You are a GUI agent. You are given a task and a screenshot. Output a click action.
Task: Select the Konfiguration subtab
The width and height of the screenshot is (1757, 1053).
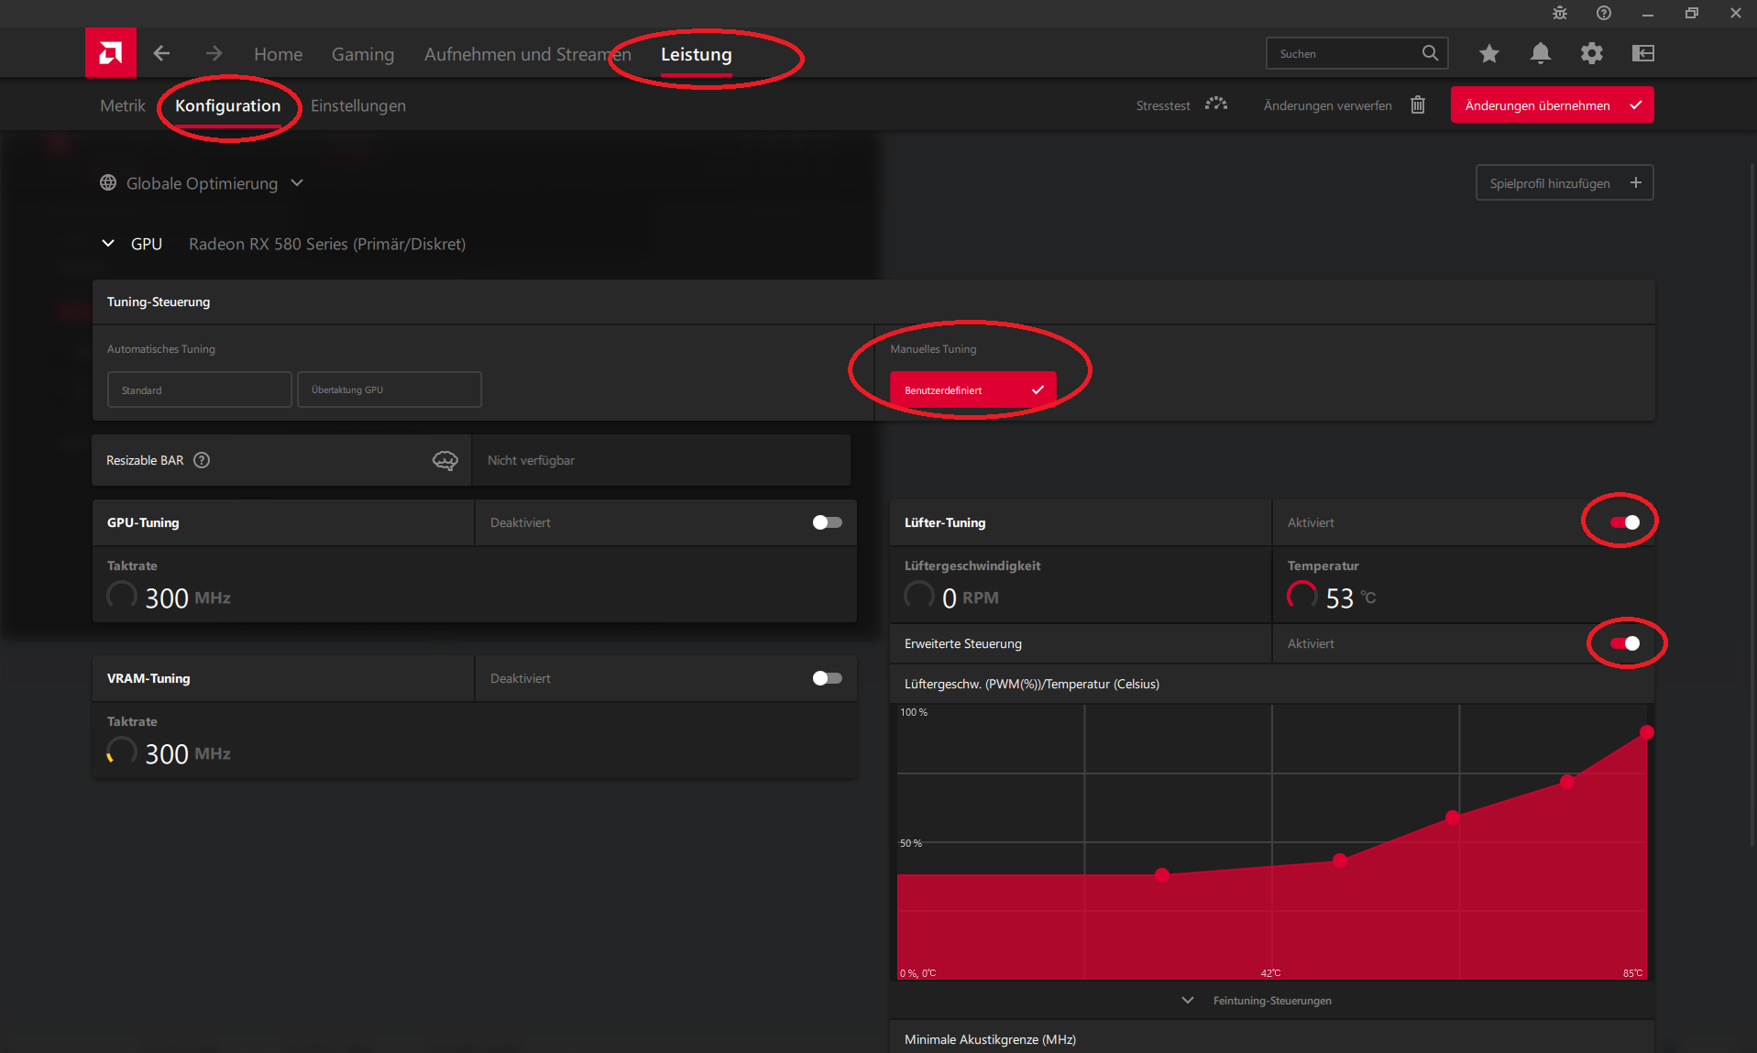tap(228, 105)
